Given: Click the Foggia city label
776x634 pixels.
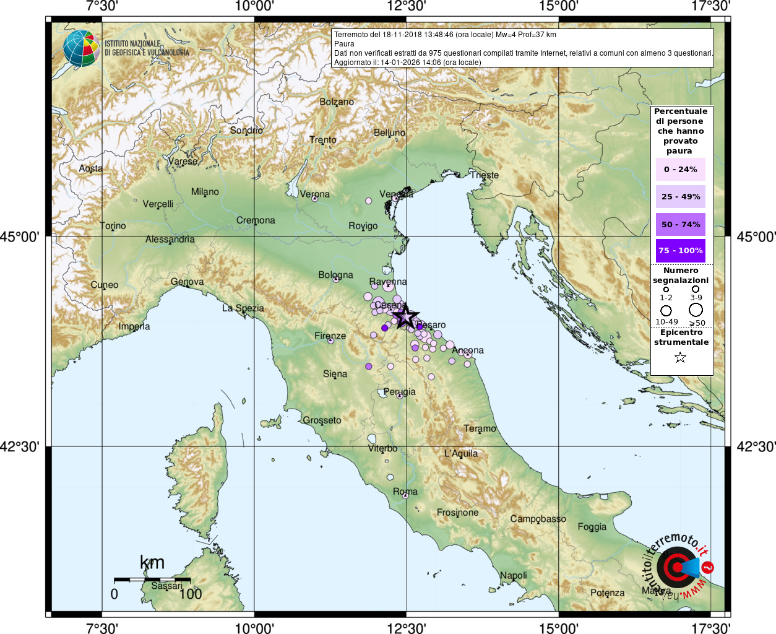Looking at the screenshot, I should point(592,527).
